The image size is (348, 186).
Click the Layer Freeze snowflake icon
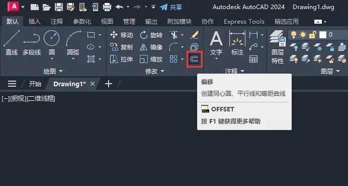(318, 47)
